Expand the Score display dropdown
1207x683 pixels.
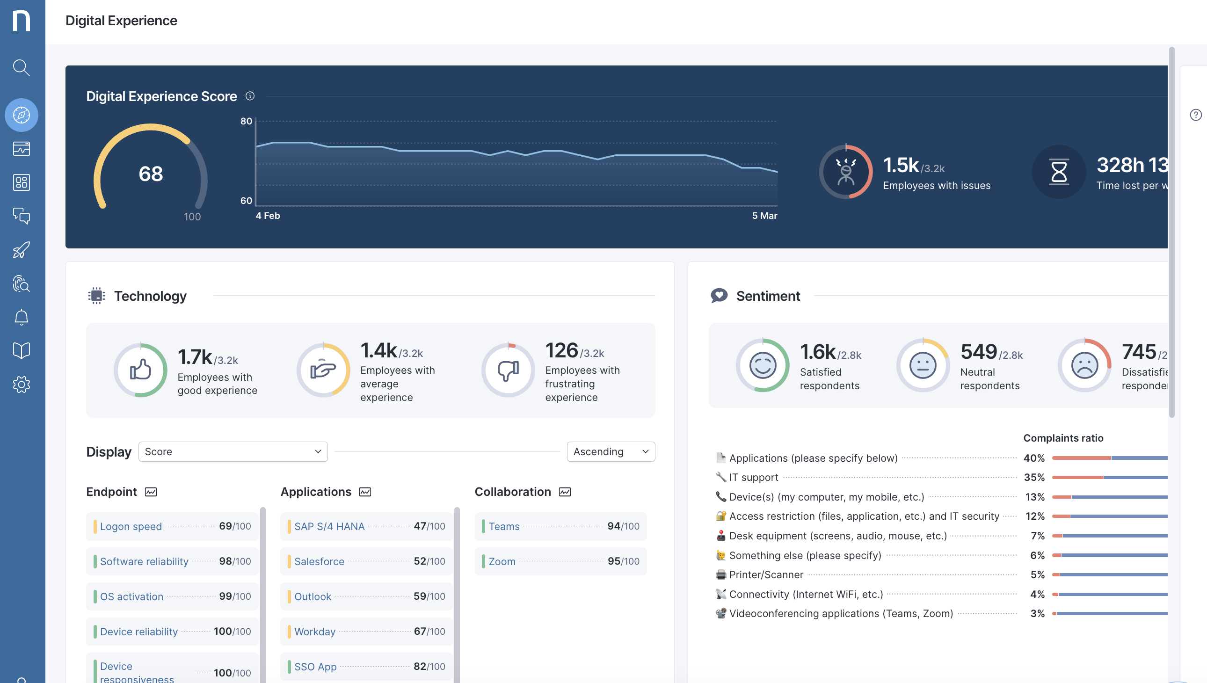tap(233, 451)
